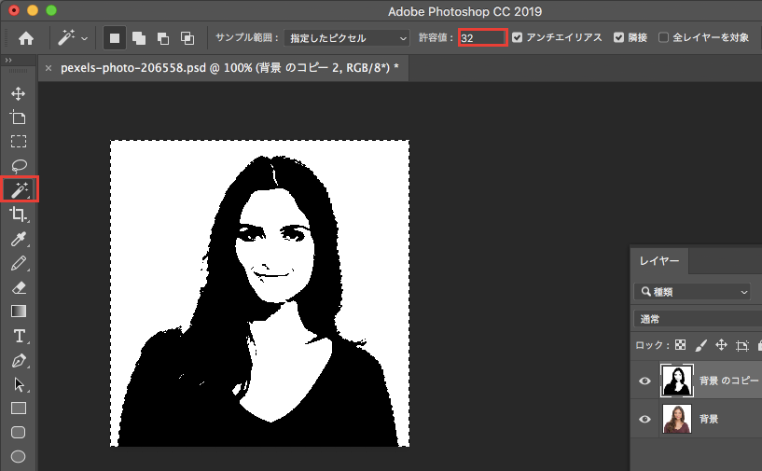Select the Move tool

[x=18, y=93]
